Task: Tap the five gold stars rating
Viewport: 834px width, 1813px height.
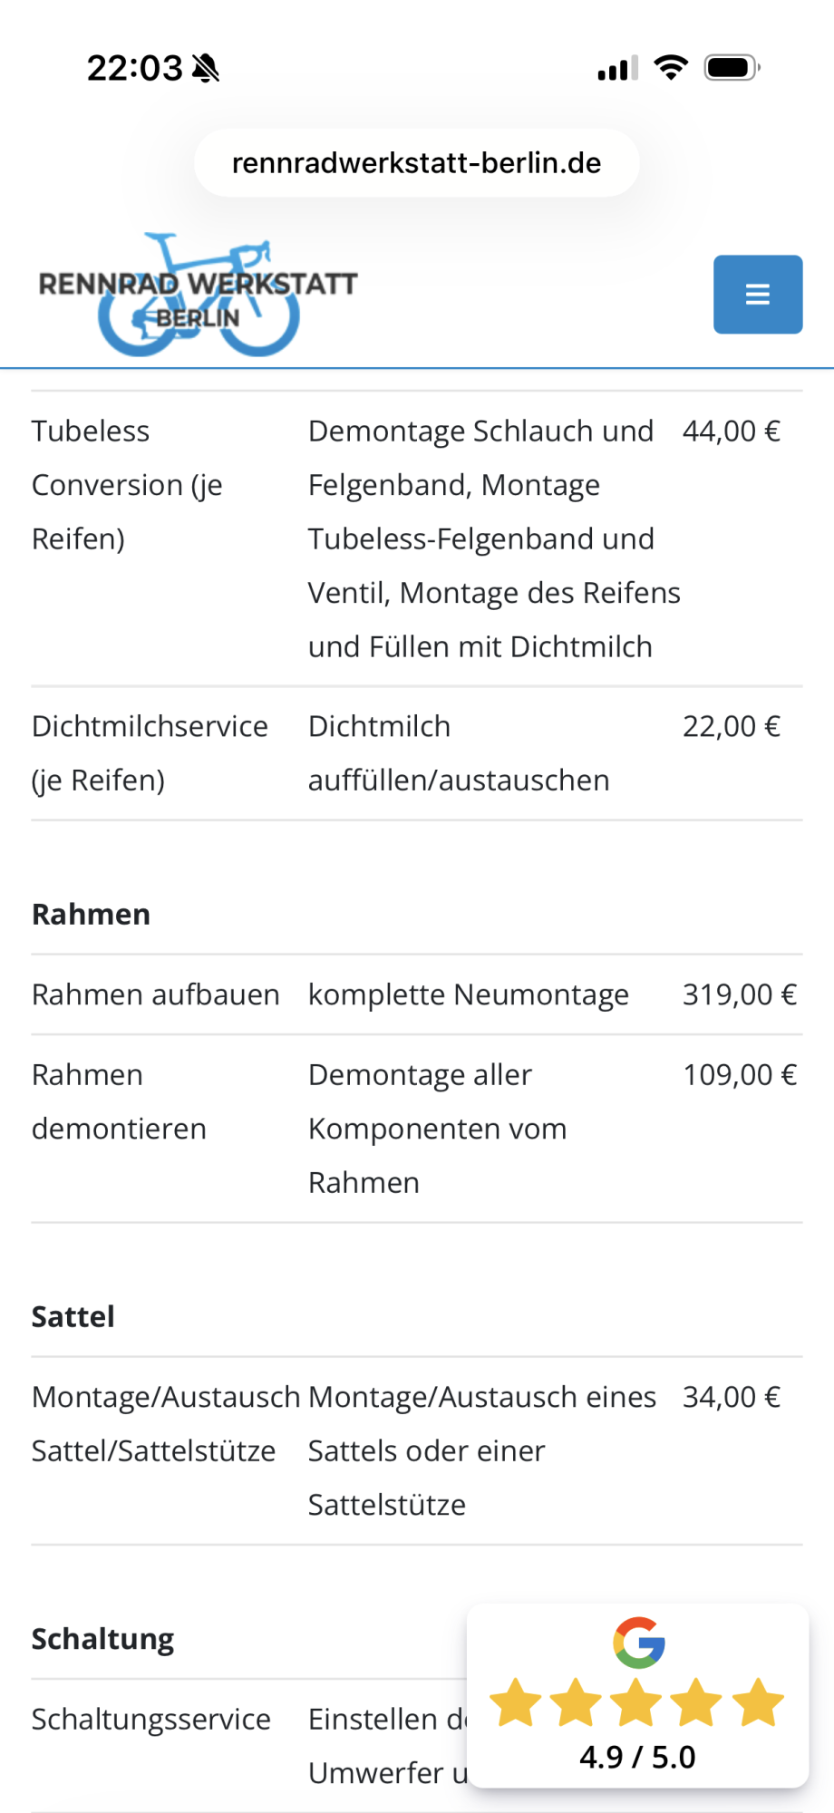Action: coord(636,1702)
